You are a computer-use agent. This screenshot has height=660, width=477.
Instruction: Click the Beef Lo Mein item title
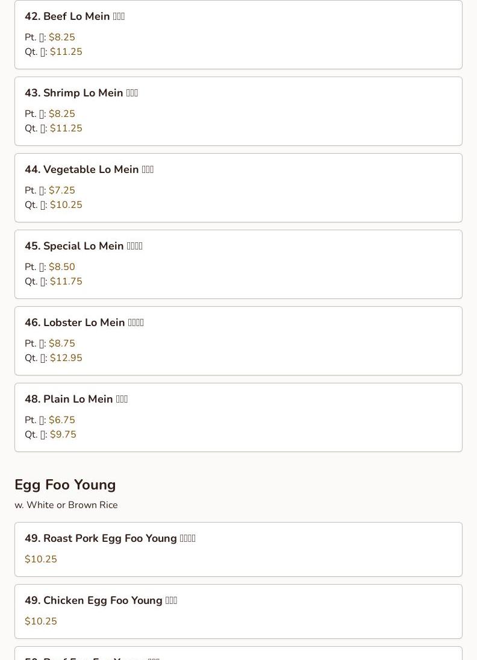tap(75, 16)
